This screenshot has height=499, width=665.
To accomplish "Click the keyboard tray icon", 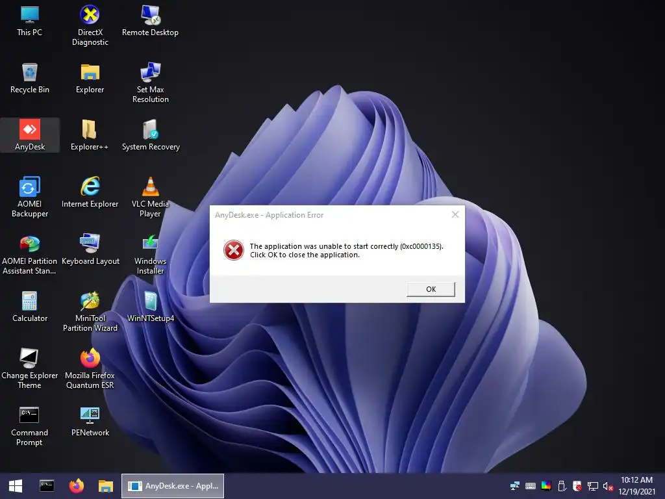I will tap(530, 486).
